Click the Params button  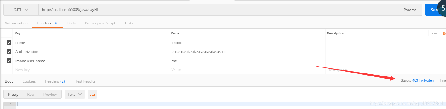click(x=410, y=10)
